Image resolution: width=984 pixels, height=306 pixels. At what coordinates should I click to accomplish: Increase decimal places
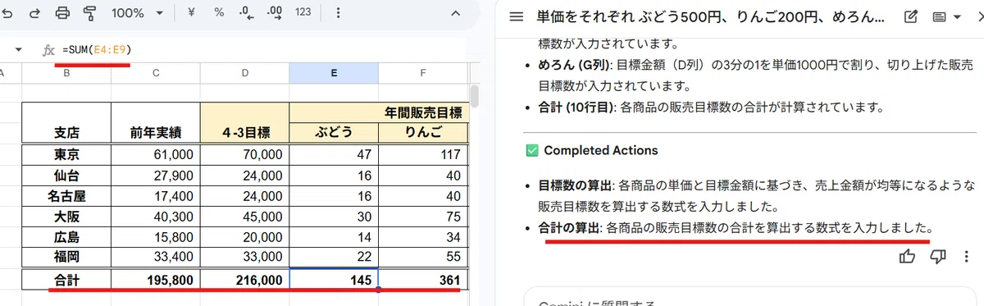pyautogui.click(x=276, y=13)
